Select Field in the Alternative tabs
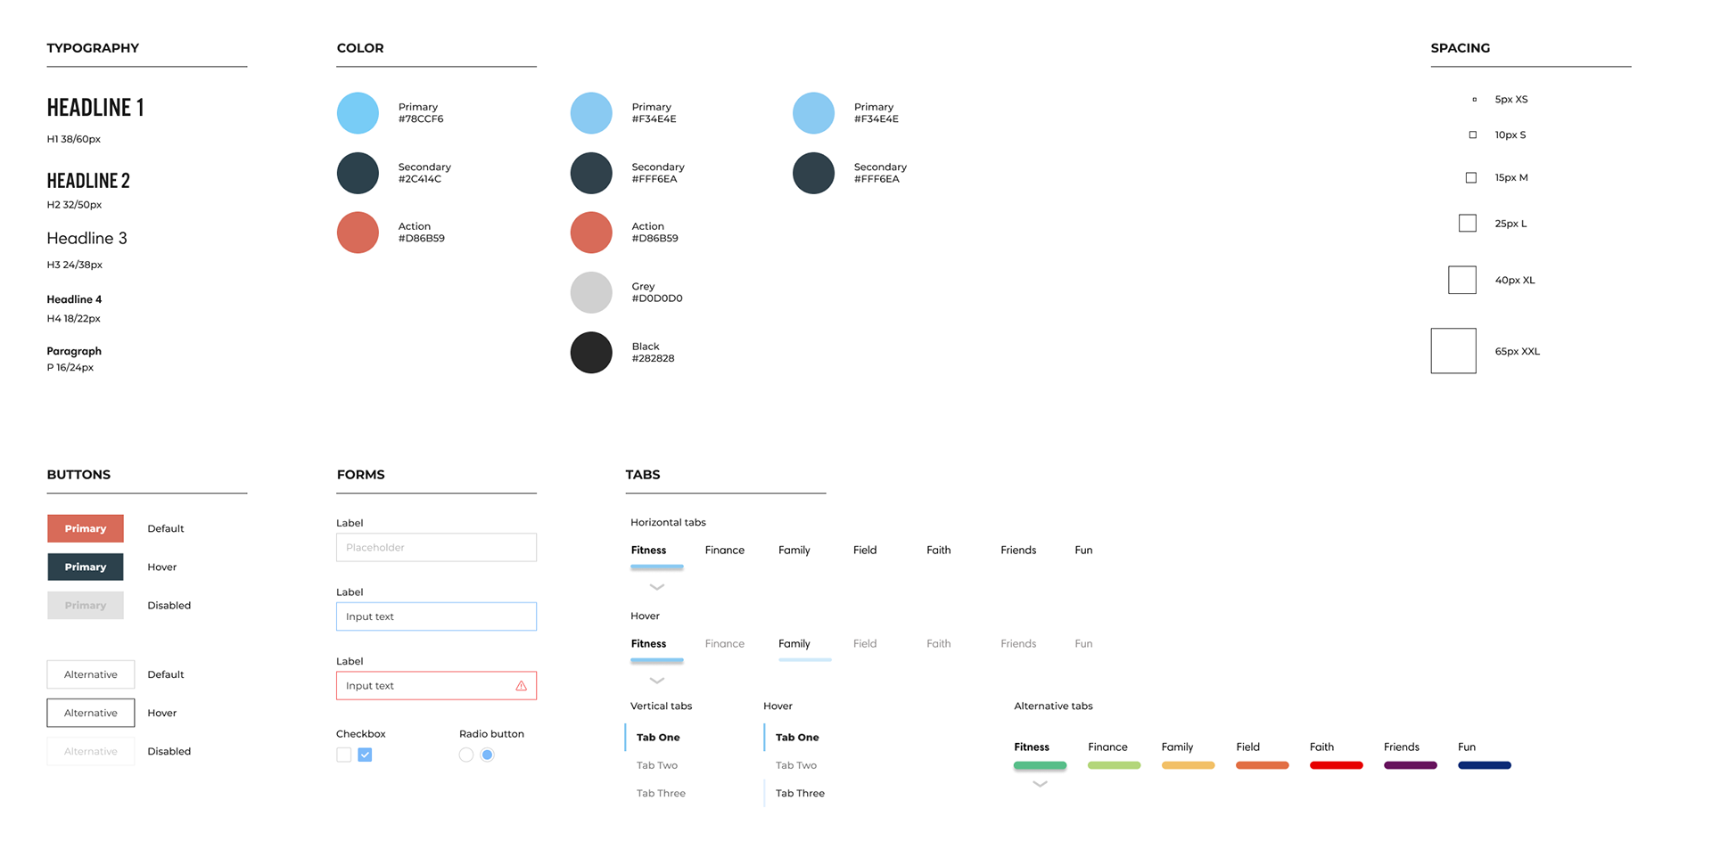Screen dimensions: 1712x849 pos(1248,747)
